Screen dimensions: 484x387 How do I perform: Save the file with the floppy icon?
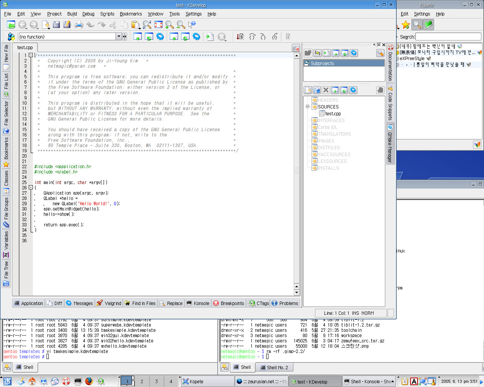click(56, 25)
